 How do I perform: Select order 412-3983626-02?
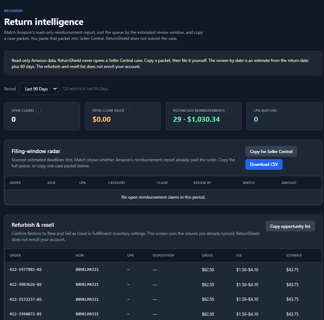(x=26, y=284)
